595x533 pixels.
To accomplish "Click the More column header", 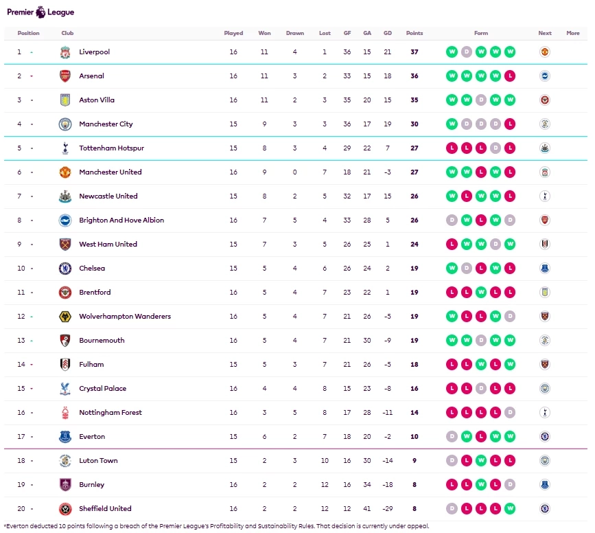I will pos(573,33).
